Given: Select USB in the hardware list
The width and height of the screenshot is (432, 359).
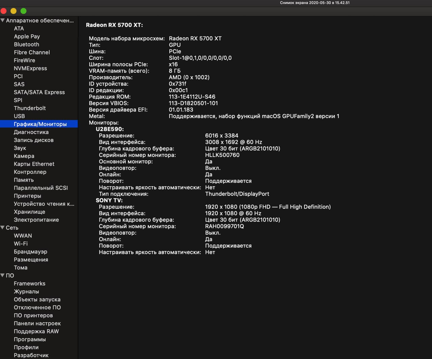Looking at the screenshot, I should [x=19, y=116].
